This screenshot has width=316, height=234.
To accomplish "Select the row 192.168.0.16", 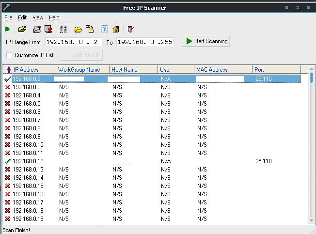I will [152, 194].
